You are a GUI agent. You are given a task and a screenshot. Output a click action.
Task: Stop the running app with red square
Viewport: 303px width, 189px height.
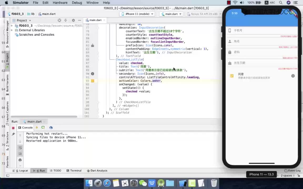(x=13, y=128)
